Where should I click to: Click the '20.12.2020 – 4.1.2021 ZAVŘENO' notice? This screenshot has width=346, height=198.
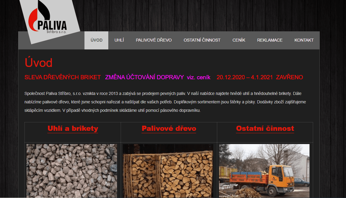[x=260, y=77]
